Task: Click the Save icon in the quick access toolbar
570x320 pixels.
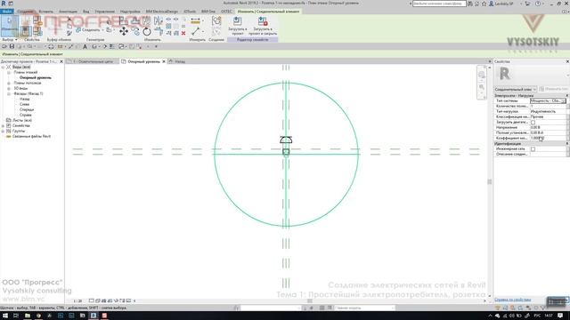Action: pyautogui.click(x=12, y=46)
